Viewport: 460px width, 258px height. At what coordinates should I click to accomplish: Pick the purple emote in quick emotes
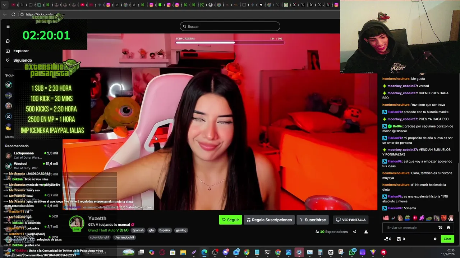pos(422,218)
